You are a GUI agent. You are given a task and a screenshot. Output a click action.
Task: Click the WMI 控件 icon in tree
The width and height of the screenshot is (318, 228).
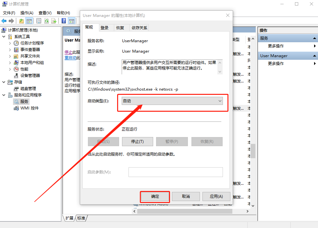(16, 108)
